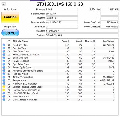Click the Transfer Mode field SATA/150
Screen dimensions: 120x117
62,22
